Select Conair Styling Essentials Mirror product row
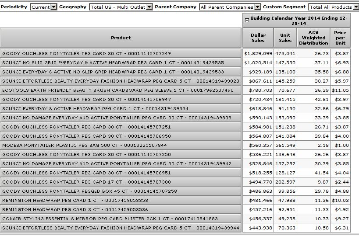The width and height of the screenshot is (359, 236). pyautogui.click(x=110, y=219)
